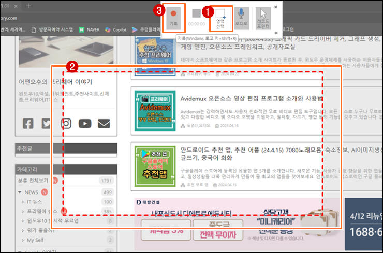Pin the recording toolbar with pin icon
This screenshot has width=383, height=253.
click(x=276, y=33)
